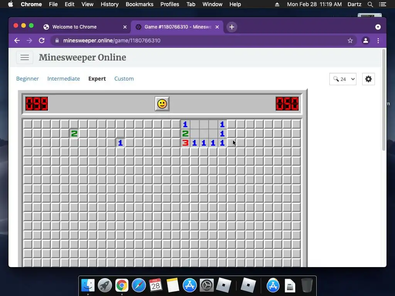
Task: Click the Minesweeper Online title
Action: click(83, 57)
